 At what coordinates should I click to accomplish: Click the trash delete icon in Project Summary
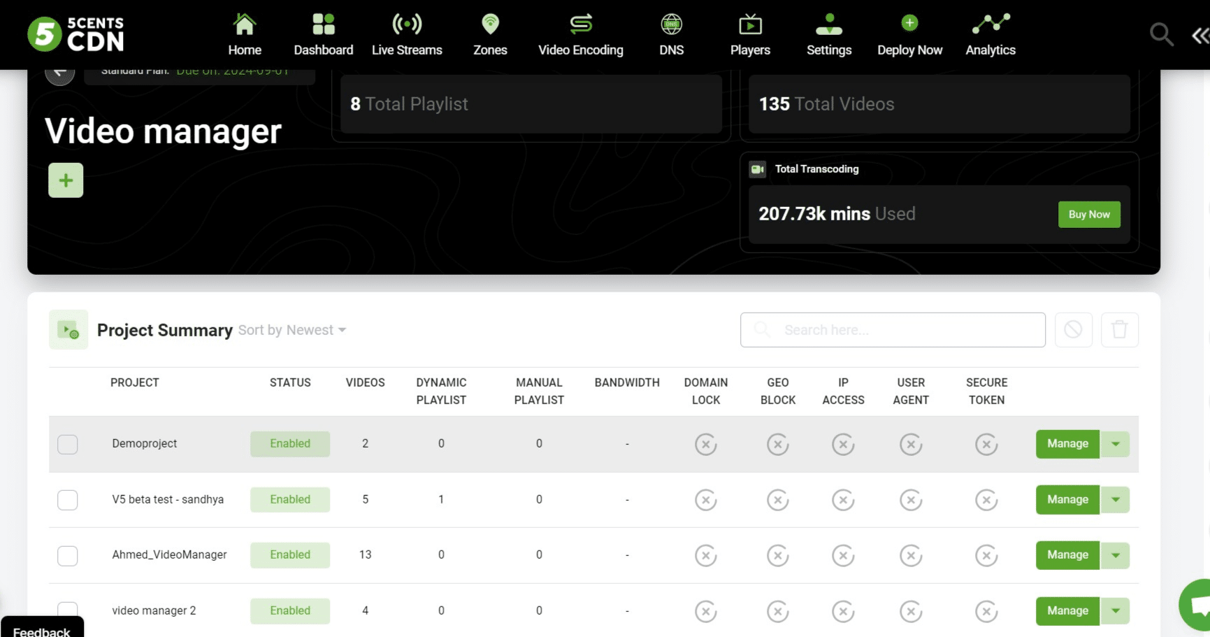coord(1119,329)
